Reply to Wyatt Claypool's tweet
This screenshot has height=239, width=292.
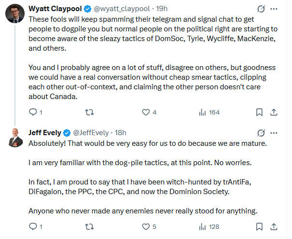pos(33,112)
